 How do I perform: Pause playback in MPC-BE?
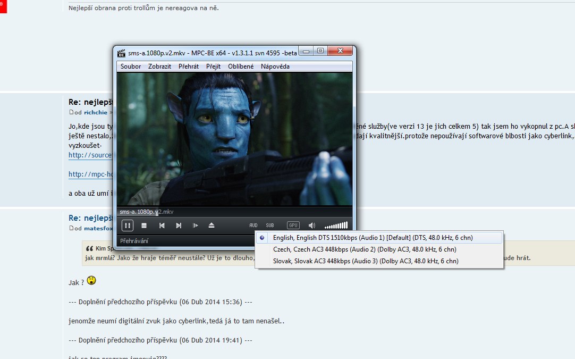click(x=127, y=226)
